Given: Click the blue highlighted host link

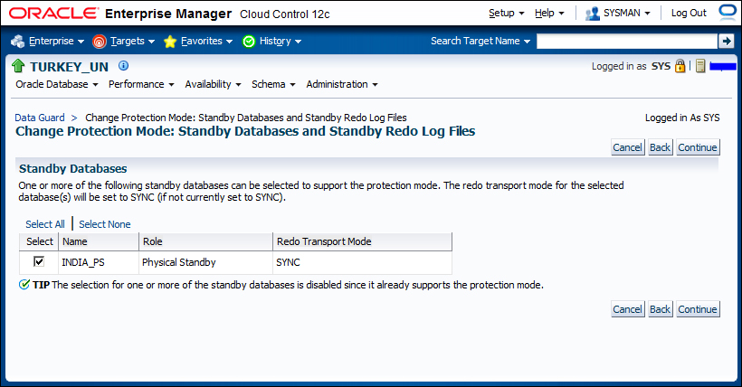Looking at the screenshot, I should [723, 66].
